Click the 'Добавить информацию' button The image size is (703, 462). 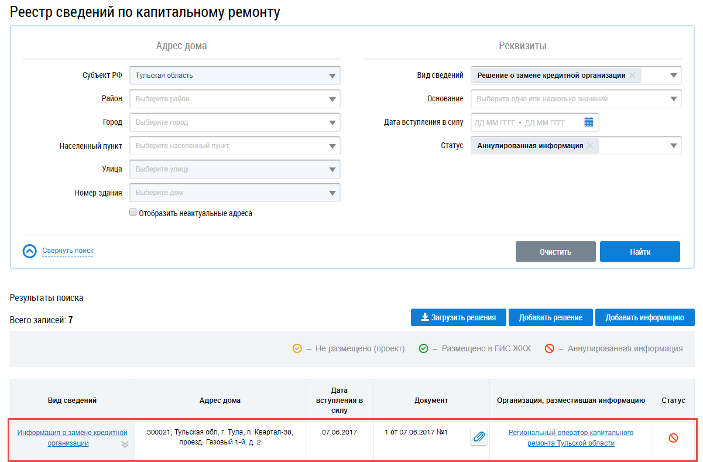pyautogui.click(x=644, y=317)
